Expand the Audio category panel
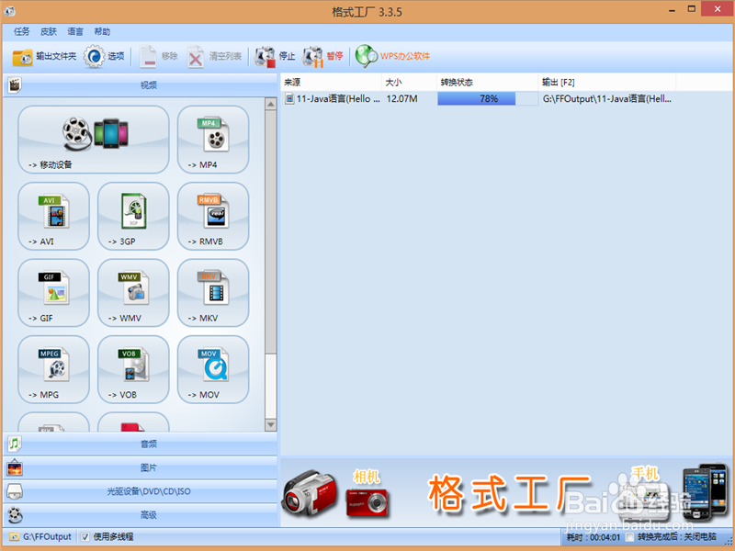This screenshot has height=551, width=735. click(x=141, y=444)
